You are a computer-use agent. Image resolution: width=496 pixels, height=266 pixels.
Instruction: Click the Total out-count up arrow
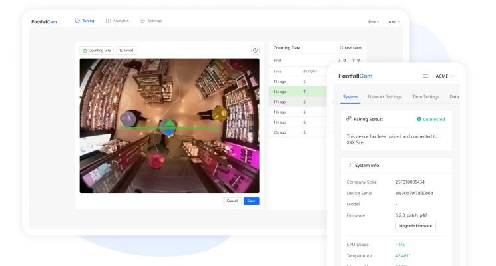coord(353,60)
